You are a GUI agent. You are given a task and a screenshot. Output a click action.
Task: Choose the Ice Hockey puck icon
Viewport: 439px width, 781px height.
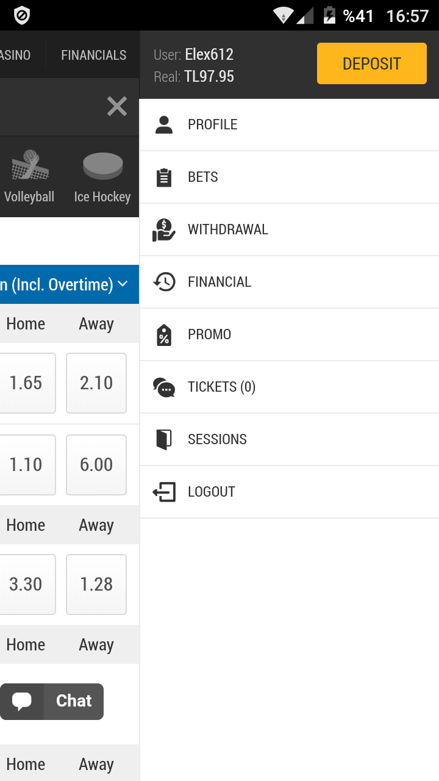tap(102, 166)
